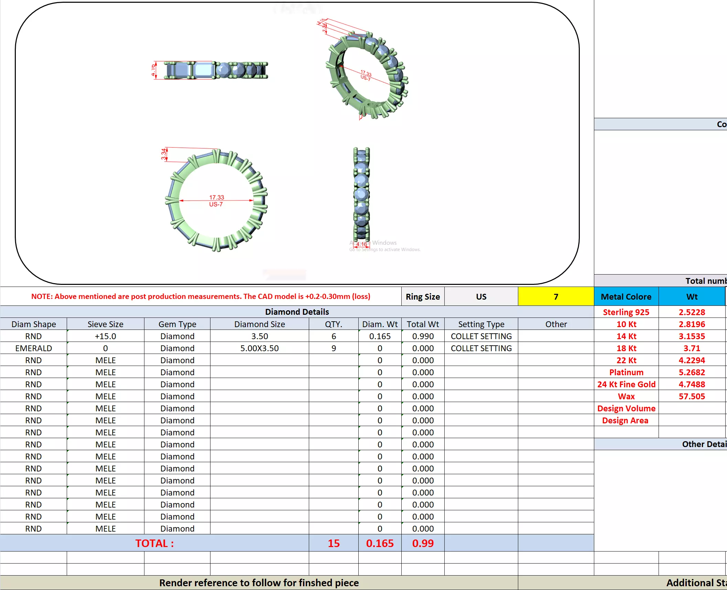Select the Ring Size label cell
The height and width of the screenshot is (590, 727).
[422, 297]
